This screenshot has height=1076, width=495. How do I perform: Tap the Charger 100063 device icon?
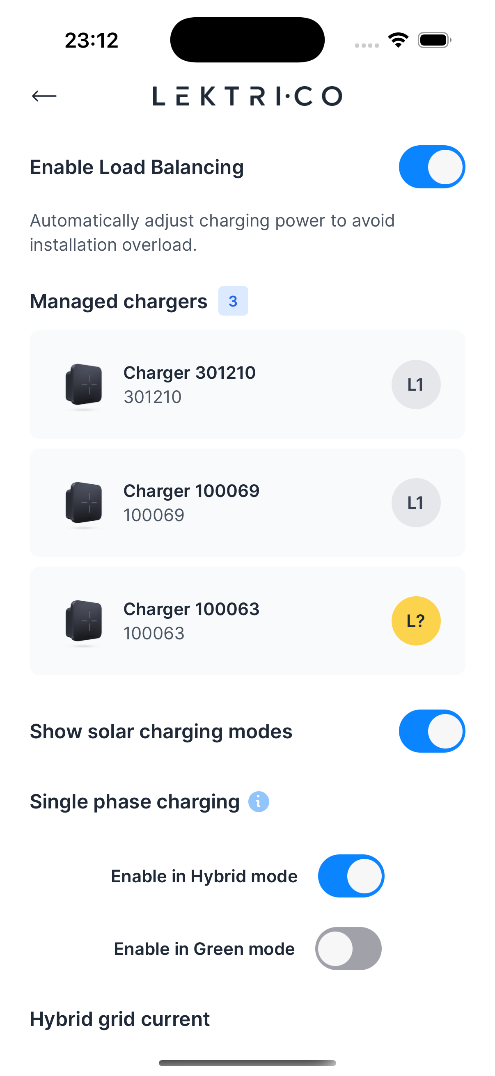(x=84, y=621)
